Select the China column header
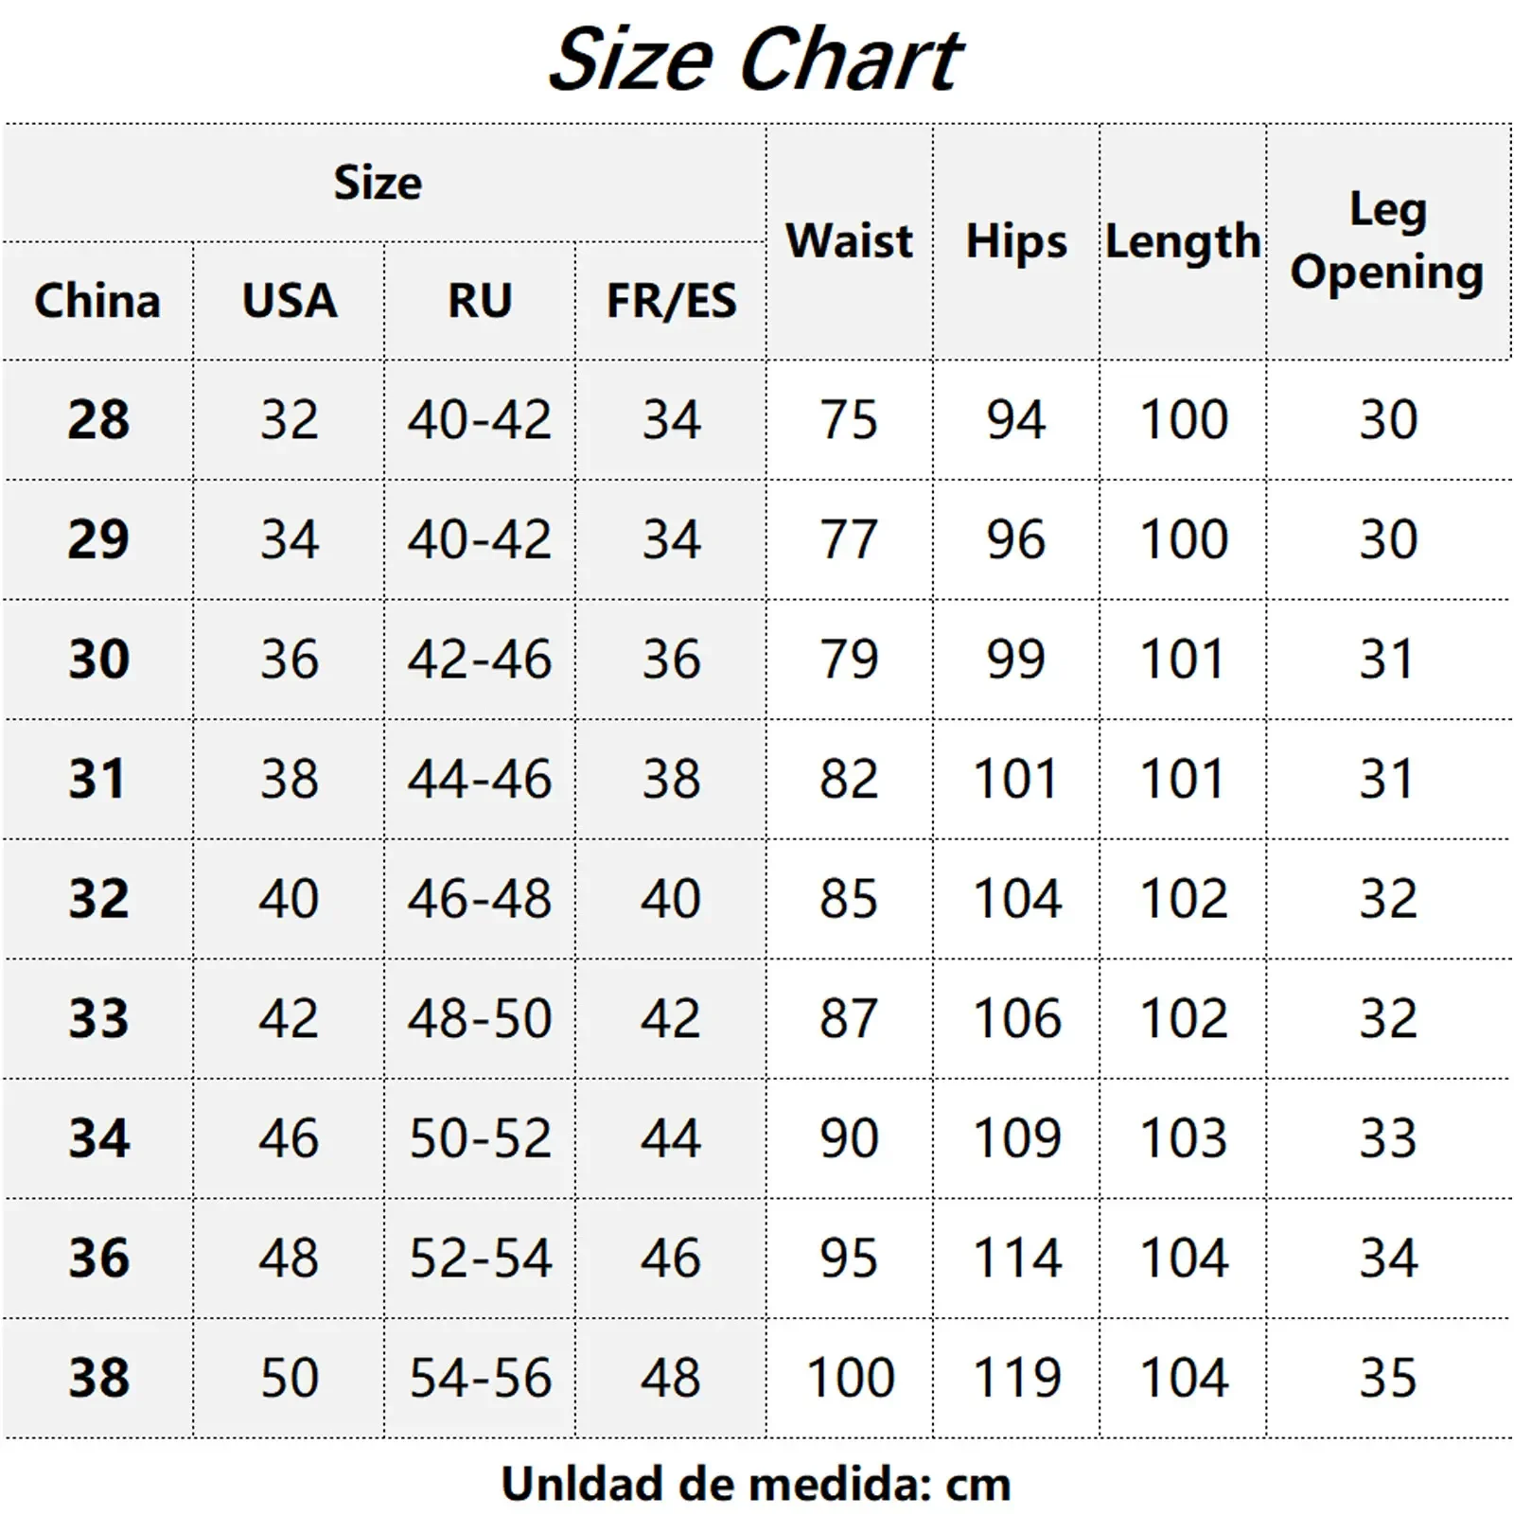This screenshot has height=1514, width=1514. (97, 301)
